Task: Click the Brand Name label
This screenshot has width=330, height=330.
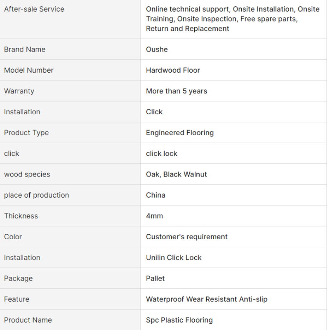Action: (25, 49)
